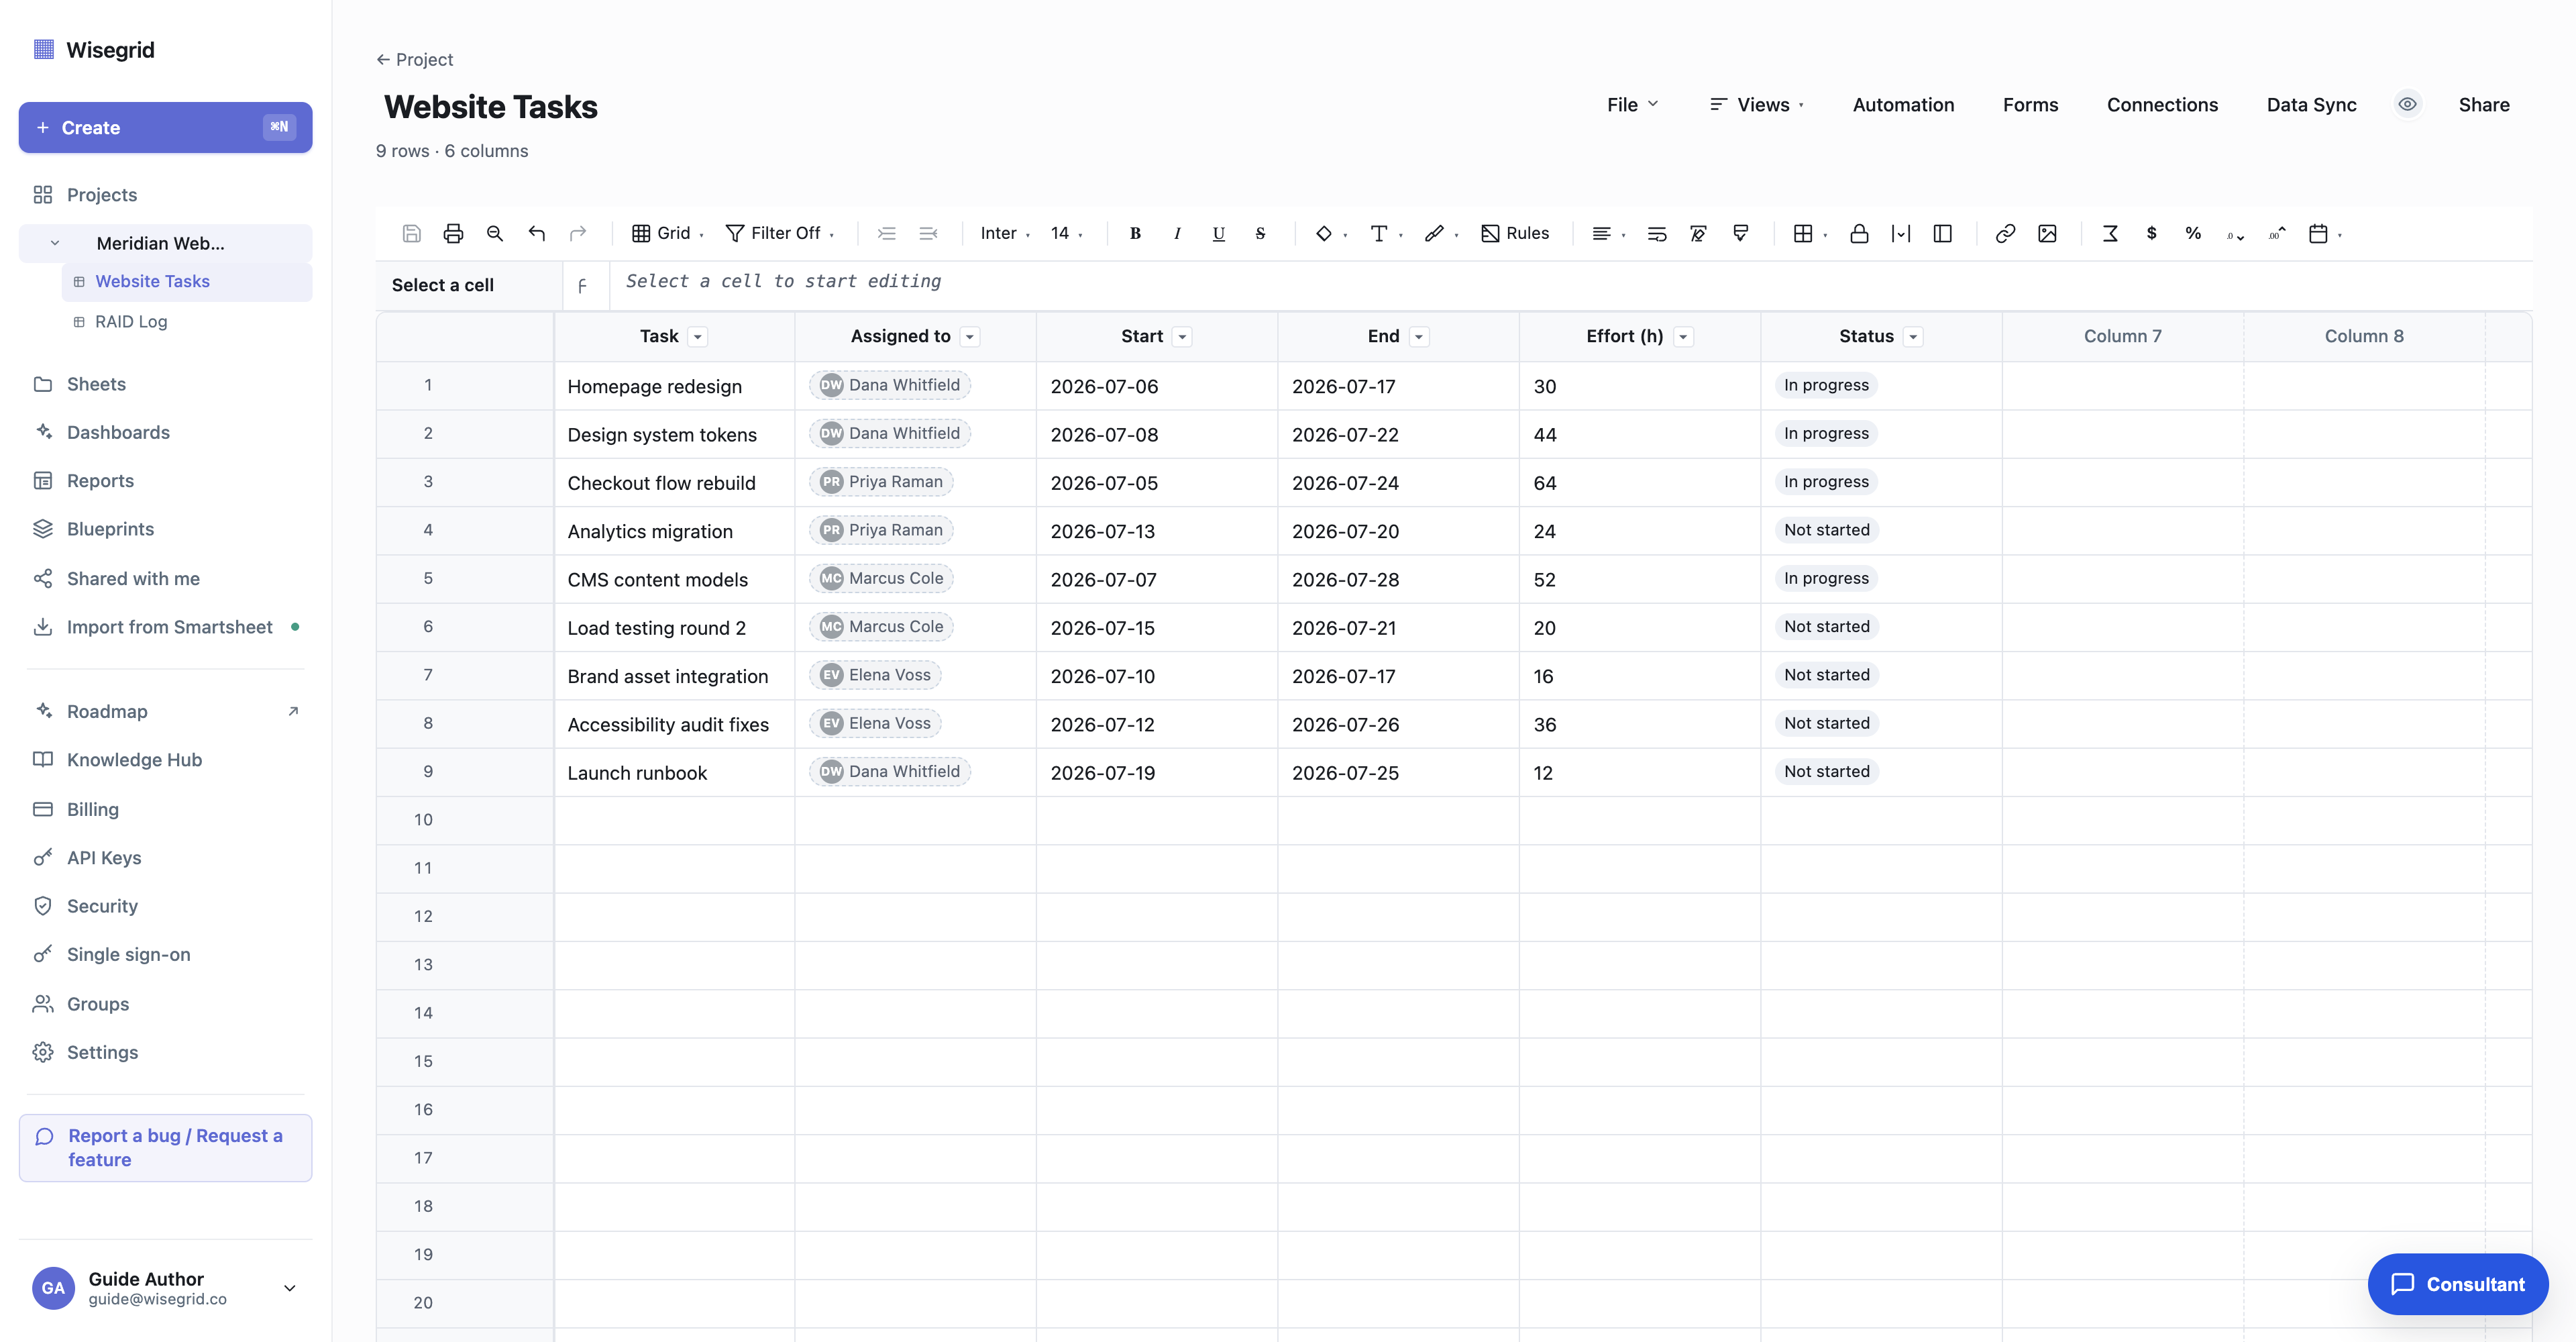
Task: Open the Views menu
Action: click(1757, 105)
